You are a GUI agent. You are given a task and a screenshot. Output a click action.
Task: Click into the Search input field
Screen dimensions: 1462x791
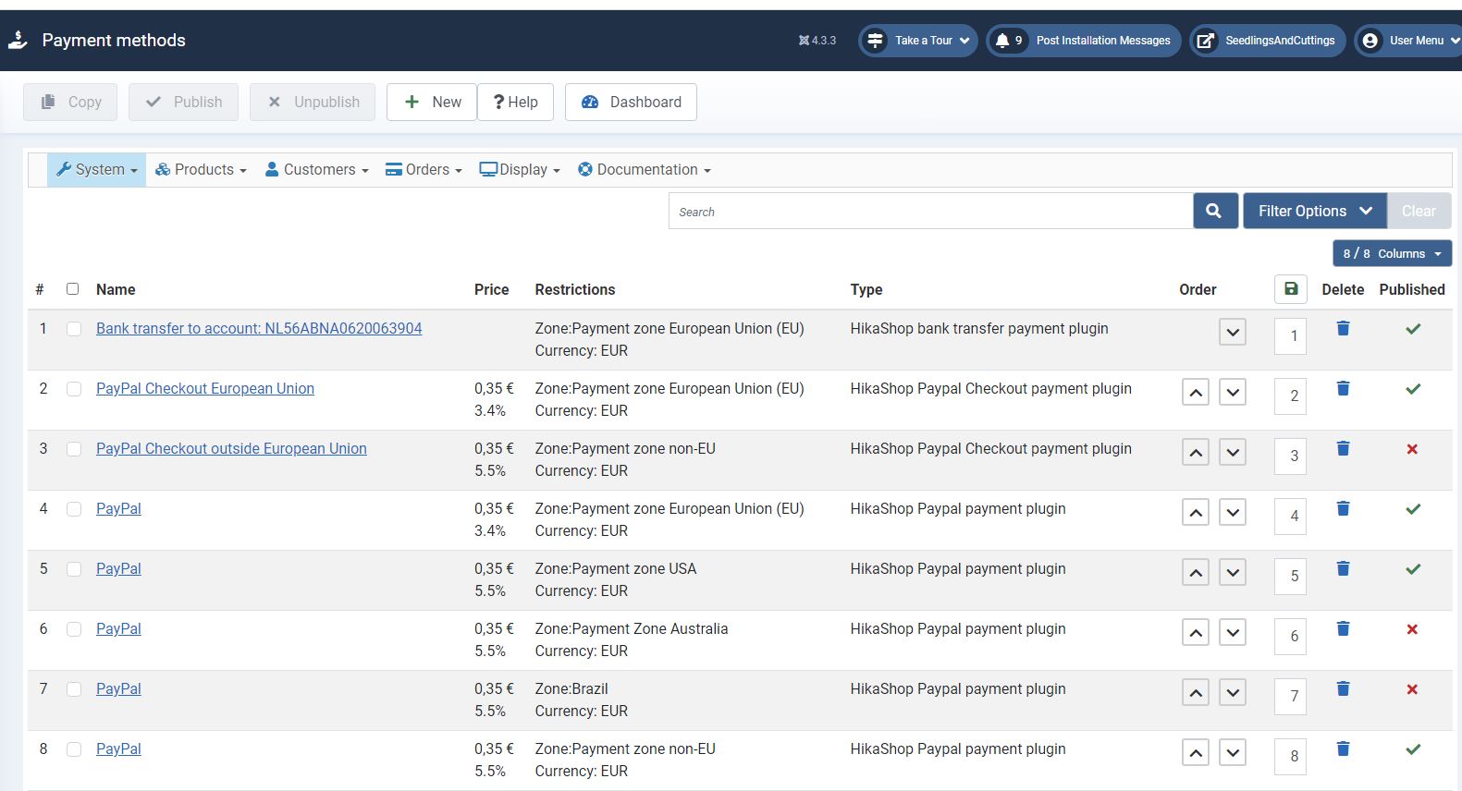tap(929, 212)
